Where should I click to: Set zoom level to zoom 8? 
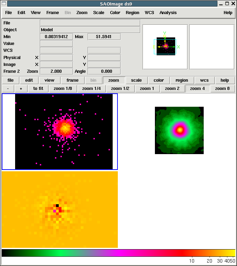tap(223, 89)
